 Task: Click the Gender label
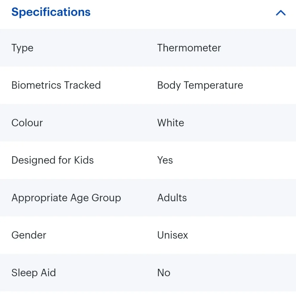(x=29, y=235)
